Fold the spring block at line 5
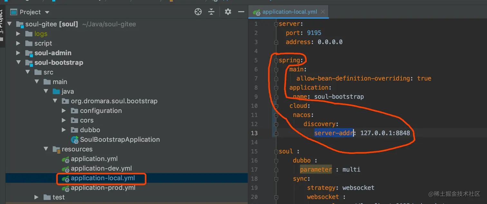Screen dimensions: 487x204 pyautogui.click(x=276, y=60)
